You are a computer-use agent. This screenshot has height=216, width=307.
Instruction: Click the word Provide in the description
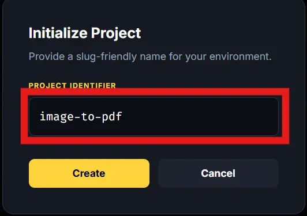tap(47, 56)
